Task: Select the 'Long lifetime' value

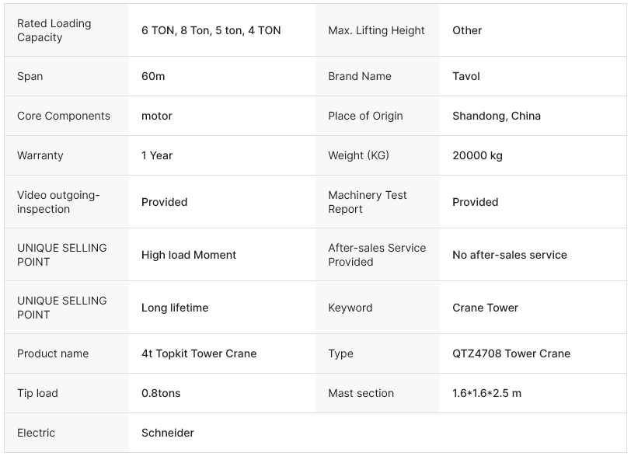Action: tap(175, 308)
